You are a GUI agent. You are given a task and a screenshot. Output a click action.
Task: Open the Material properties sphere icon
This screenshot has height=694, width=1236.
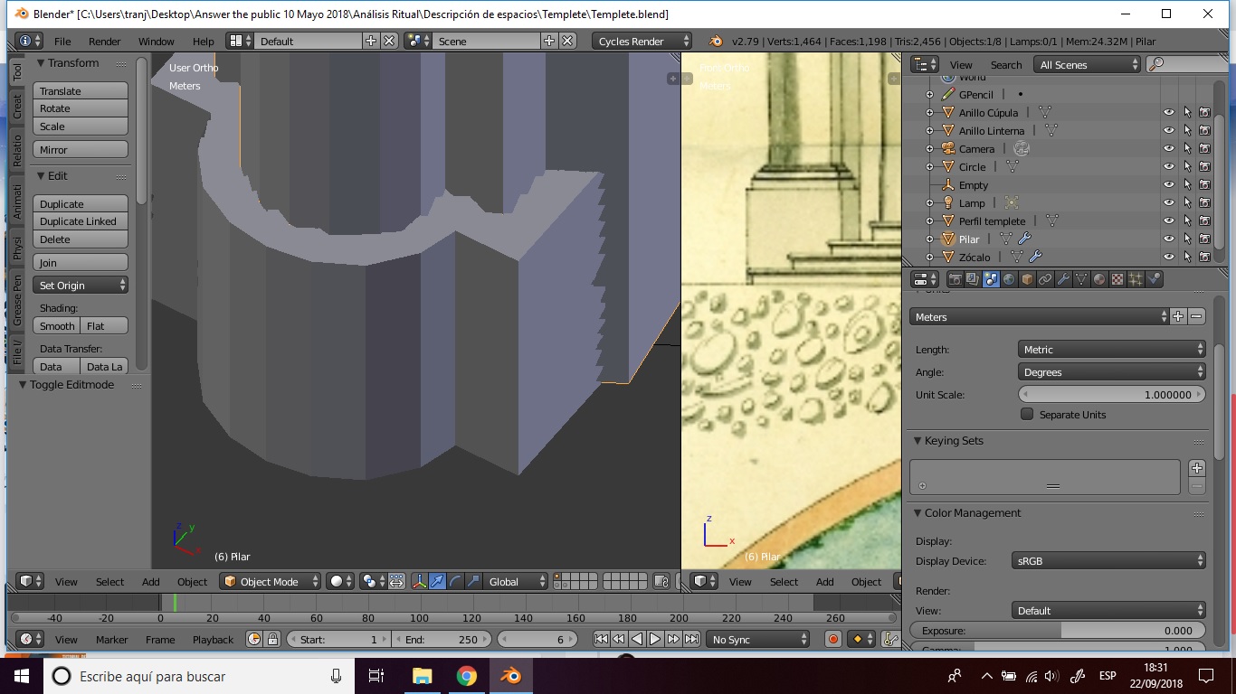click(x=1099, y=279)
